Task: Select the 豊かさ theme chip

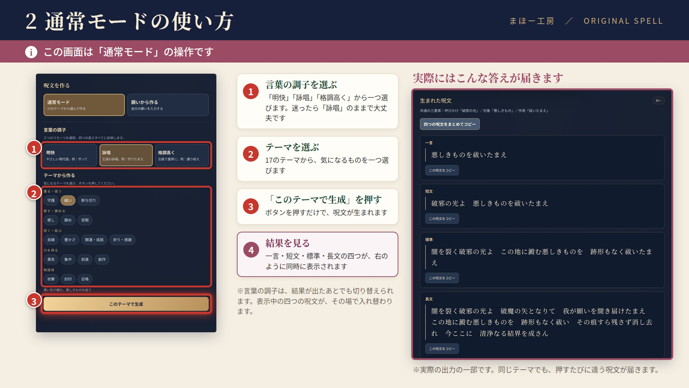Action: click(x=70, y=240)
